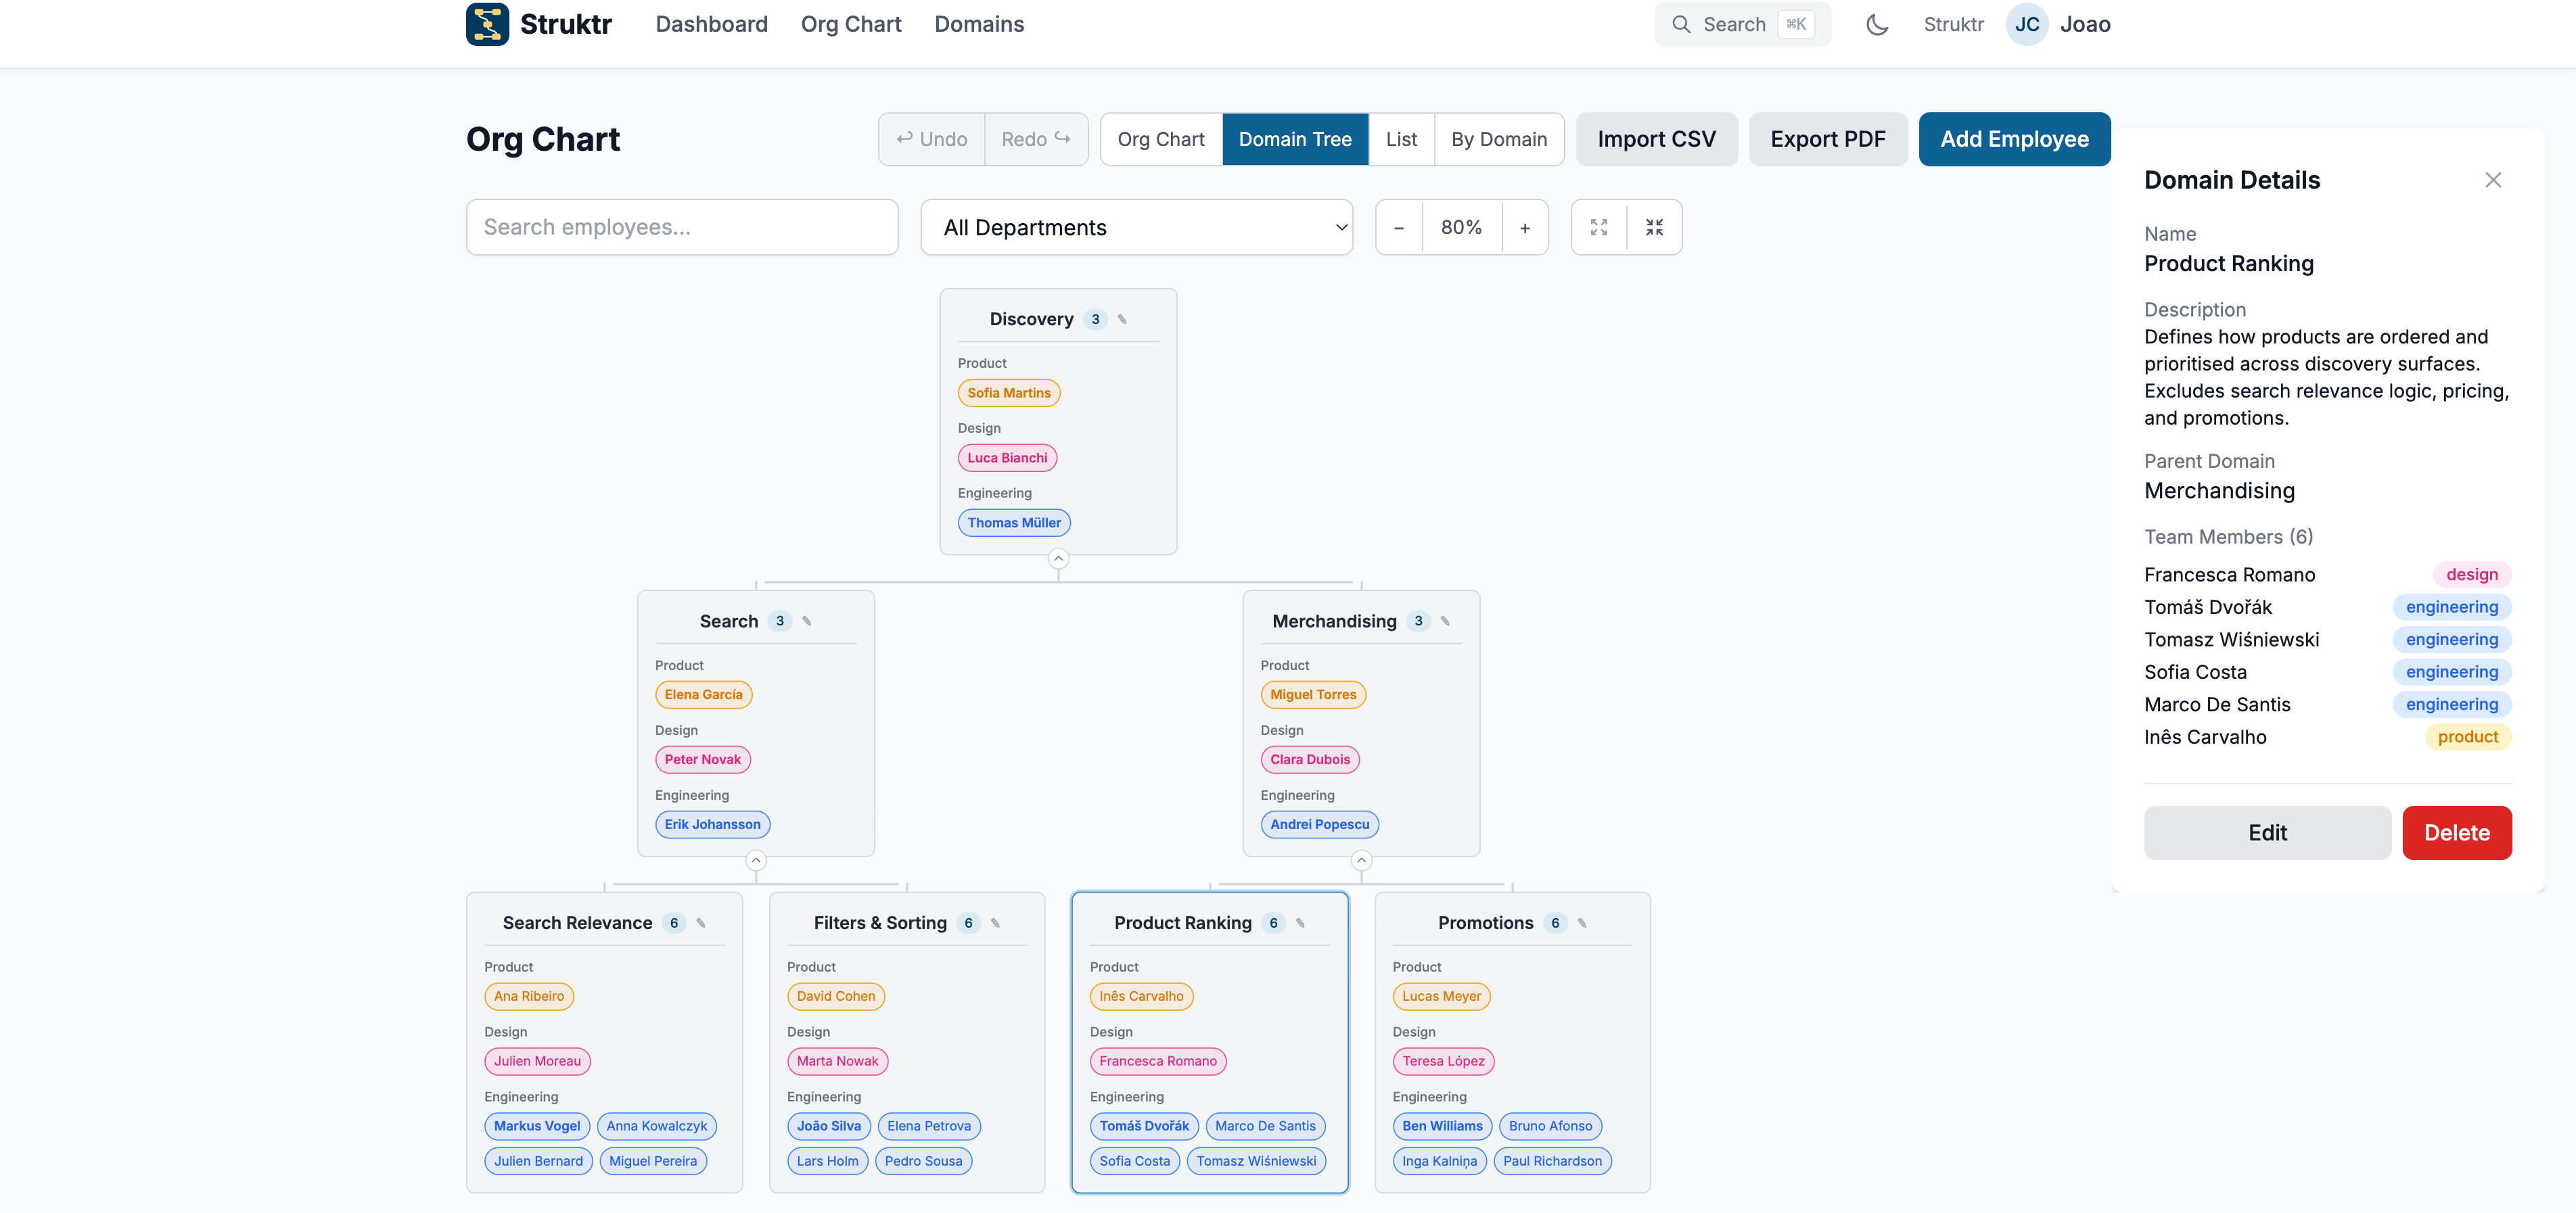2576x1213 pixels.
Task: Increase zoom with the plus control
Action: pos(1525,227)
